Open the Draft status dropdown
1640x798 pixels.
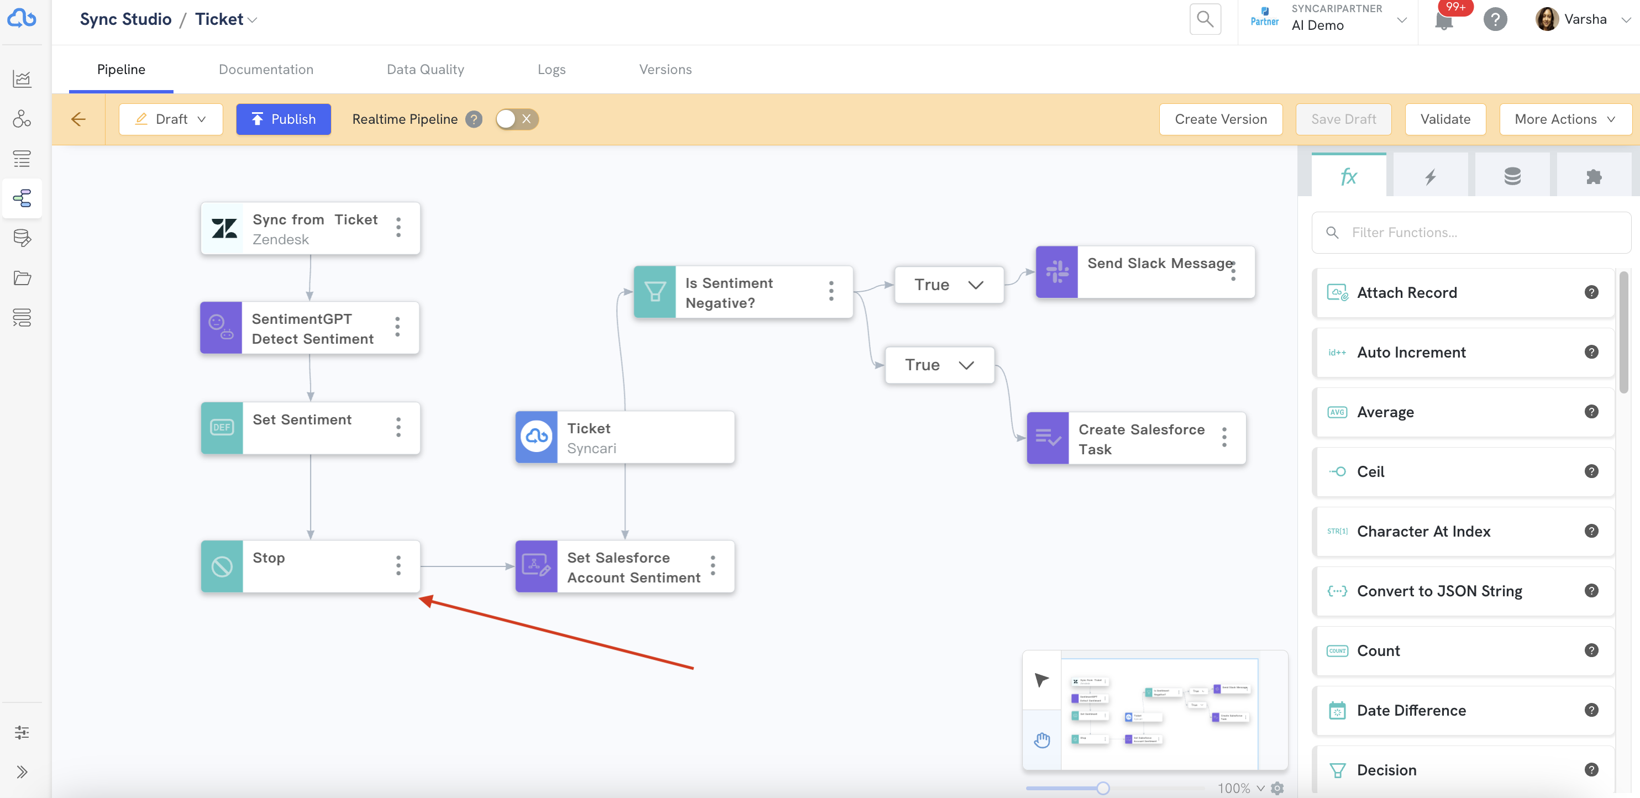171,119
